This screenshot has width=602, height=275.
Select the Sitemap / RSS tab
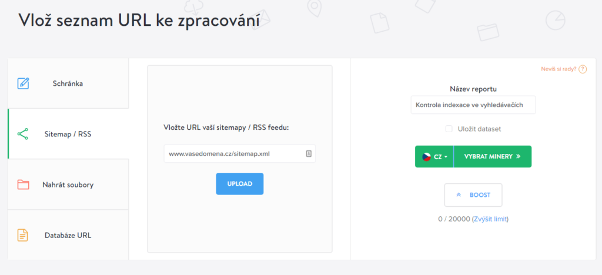tap(68, 134)
